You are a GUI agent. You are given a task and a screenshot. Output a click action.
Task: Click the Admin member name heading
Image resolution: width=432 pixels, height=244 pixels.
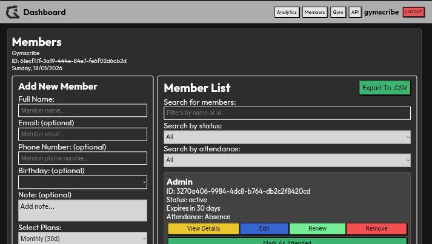point(179,182)
